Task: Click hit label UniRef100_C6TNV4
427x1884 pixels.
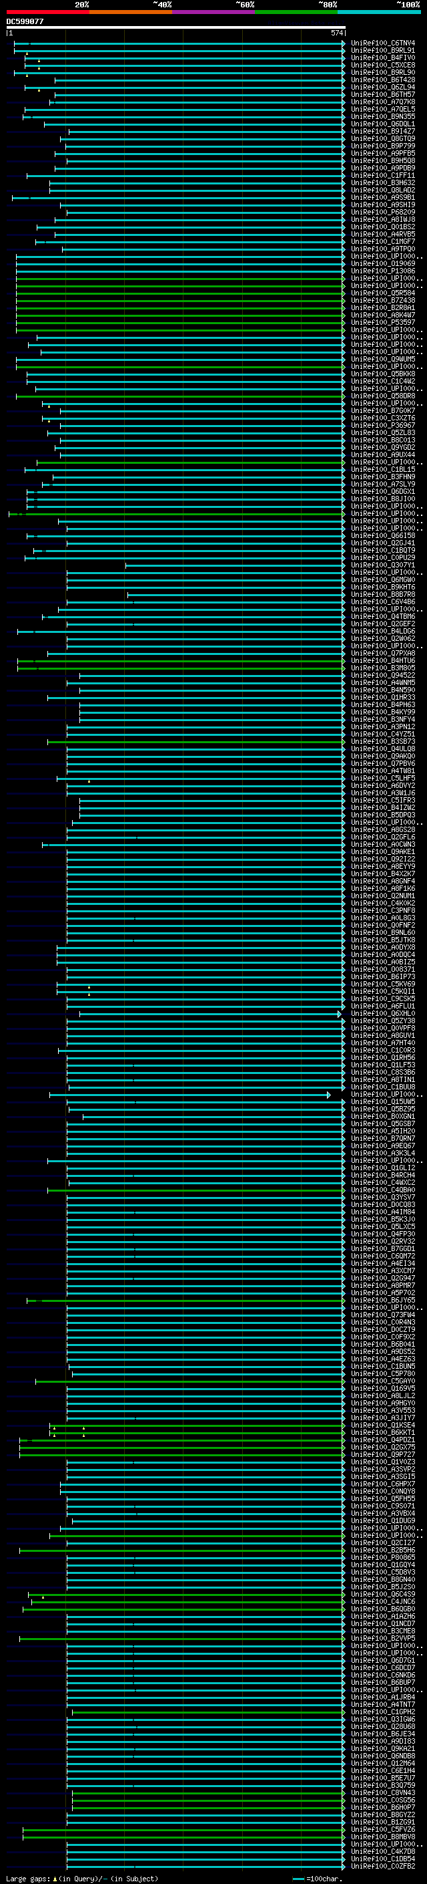Action: pyautogui.click(x=383, y=43)
